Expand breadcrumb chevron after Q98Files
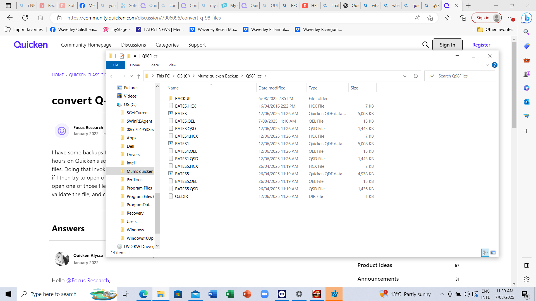 pos(265,76)
